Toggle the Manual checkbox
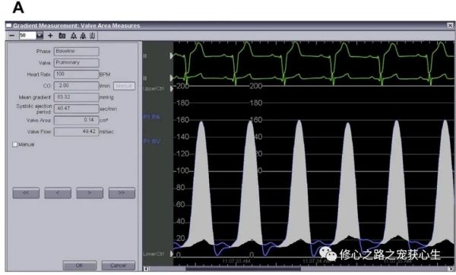This screenshot has width=456, height=275. 15,144
